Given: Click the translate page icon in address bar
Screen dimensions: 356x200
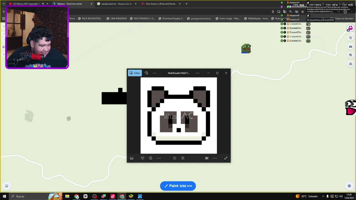Looking at the screenshot, I should click(x=285, y=12).
